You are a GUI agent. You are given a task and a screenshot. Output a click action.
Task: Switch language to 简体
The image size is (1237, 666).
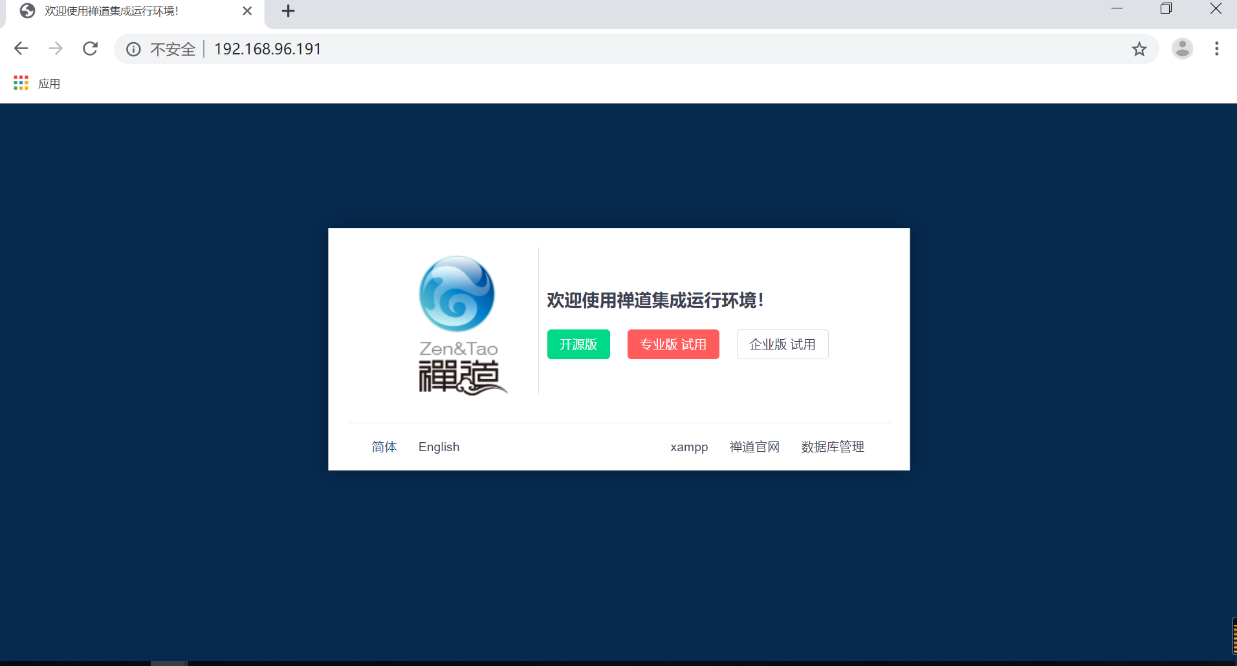pyautogui.click(x=384, y=447)
